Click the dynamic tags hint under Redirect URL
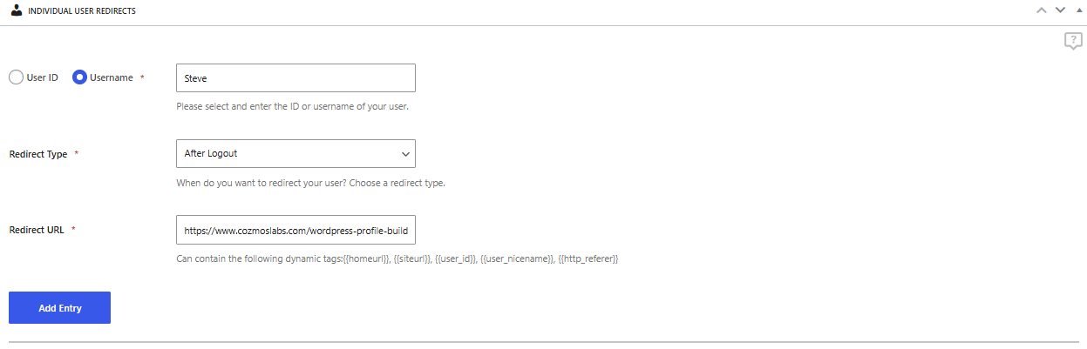This screenshot has width=1087, height=349. [x=397, y=258]
